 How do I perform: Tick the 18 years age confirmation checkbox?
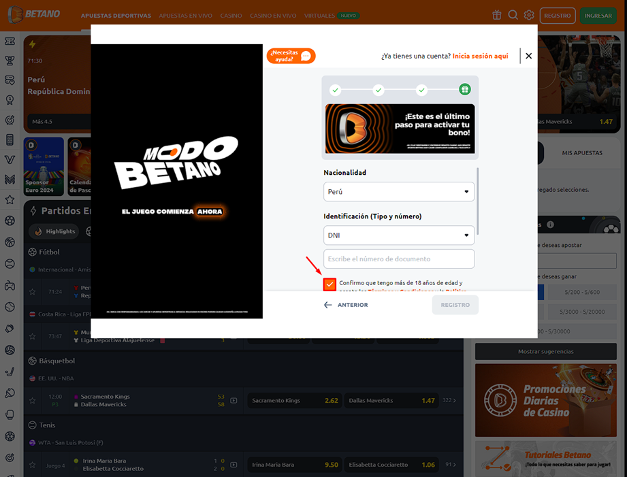(330, 284)
